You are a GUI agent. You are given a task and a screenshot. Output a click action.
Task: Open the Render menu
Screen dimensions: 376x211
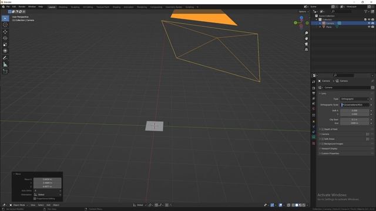(22, 6)
